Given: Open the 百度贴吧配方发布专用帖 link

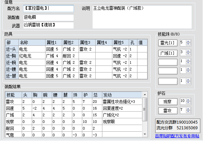Looking at the screenshot, I should [x=177, y=136].
